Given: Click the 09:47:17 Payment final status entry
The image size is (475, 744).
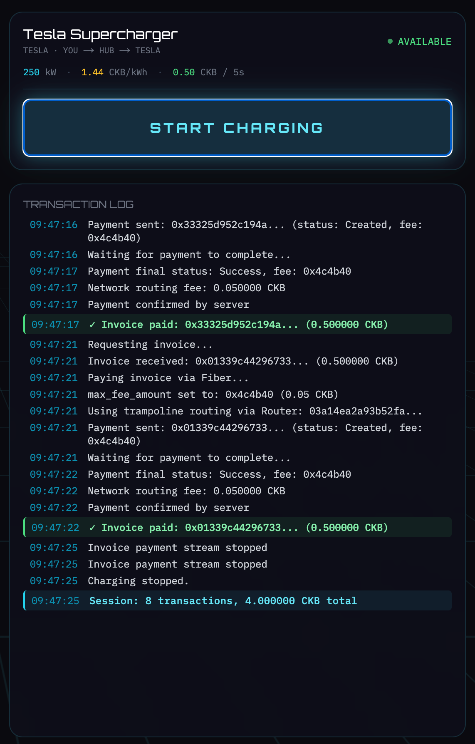Looking at the screenshot, I should coord(237,271).
